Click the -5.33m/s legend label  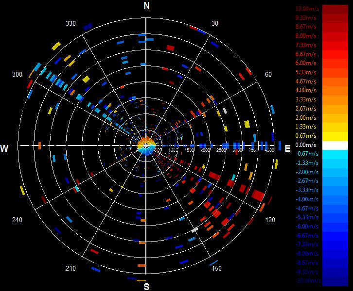click(x=307, y=217)
